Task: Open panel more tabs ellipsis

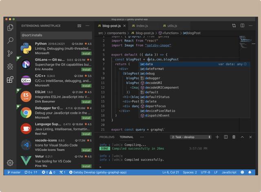Action: point(142,137)
